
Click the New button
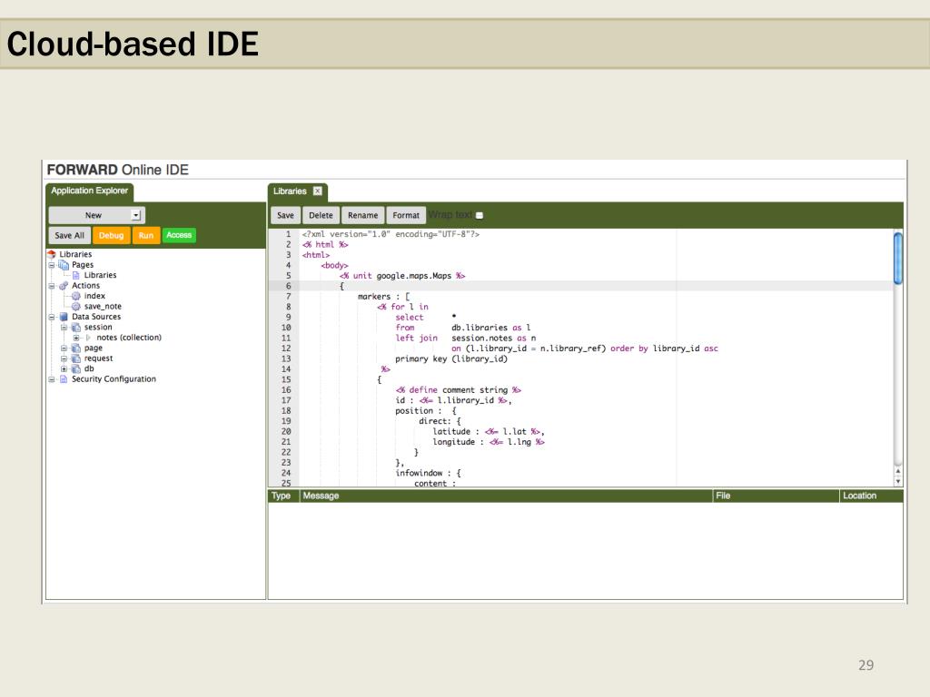[x=96, y=215]
